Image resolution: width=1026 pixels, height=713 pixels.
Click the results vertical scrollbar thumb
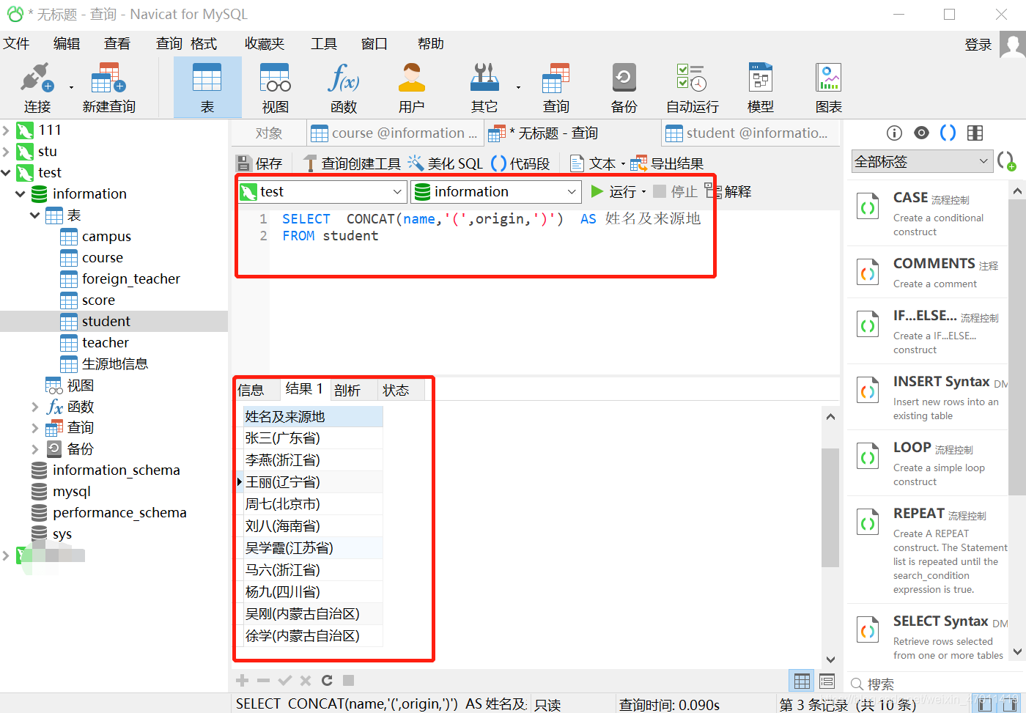coord(830,507)
